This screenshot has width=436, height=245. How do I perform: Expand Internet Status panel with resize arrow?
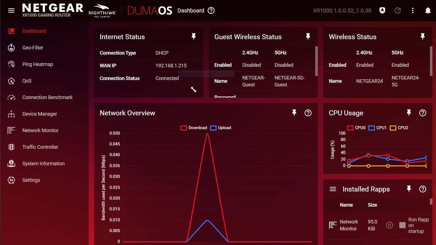tap(193, 89)
